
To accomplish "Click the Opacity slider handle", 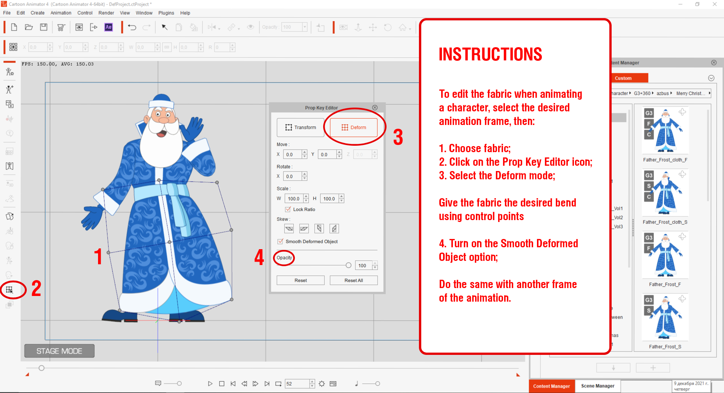I will point(348,265).
